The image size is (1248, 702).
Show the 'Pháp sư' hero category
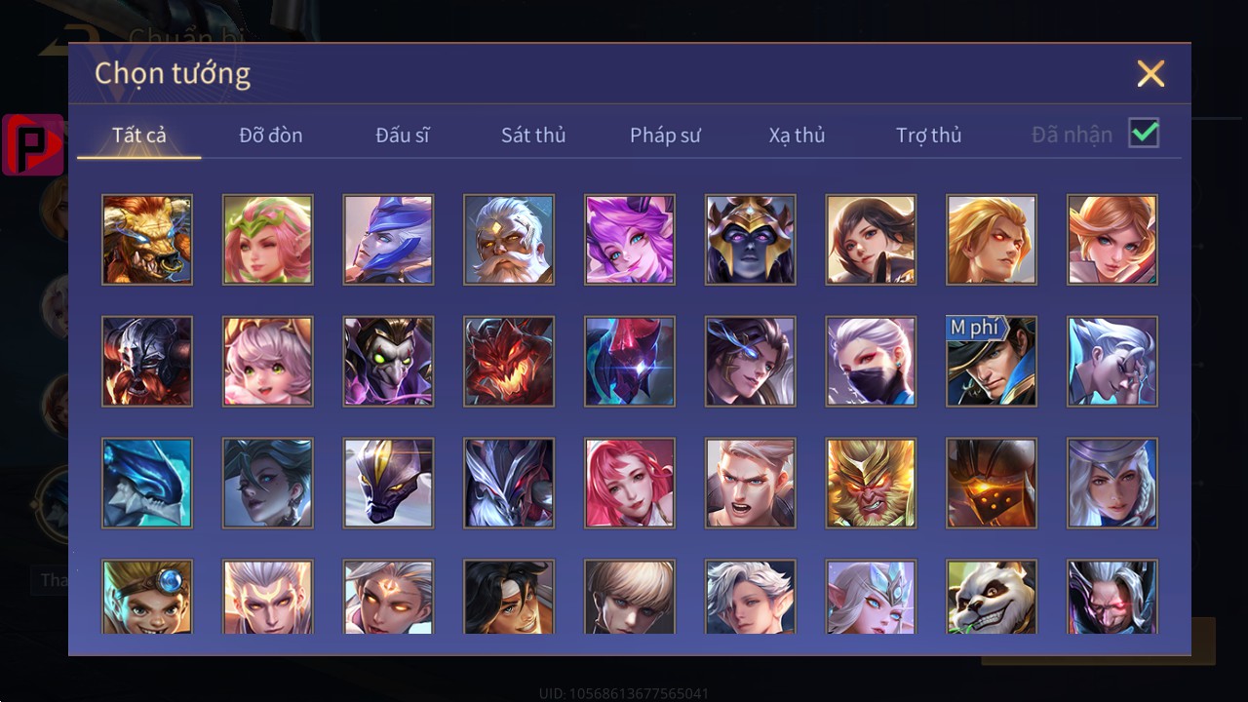tap(665, 135)
